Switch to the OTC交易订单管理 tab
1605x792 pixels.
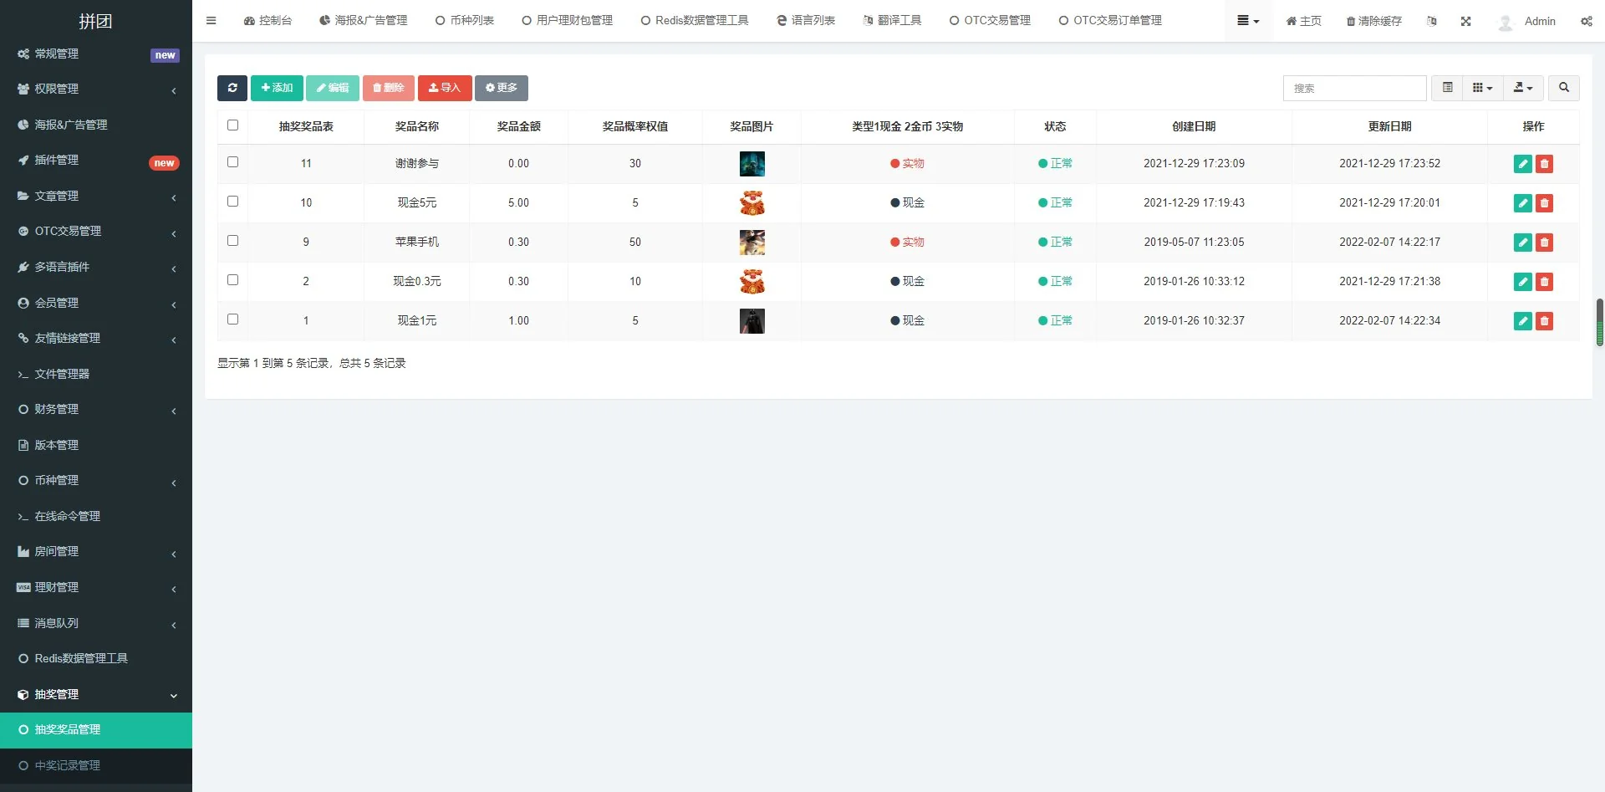(x=1110, y=21)
